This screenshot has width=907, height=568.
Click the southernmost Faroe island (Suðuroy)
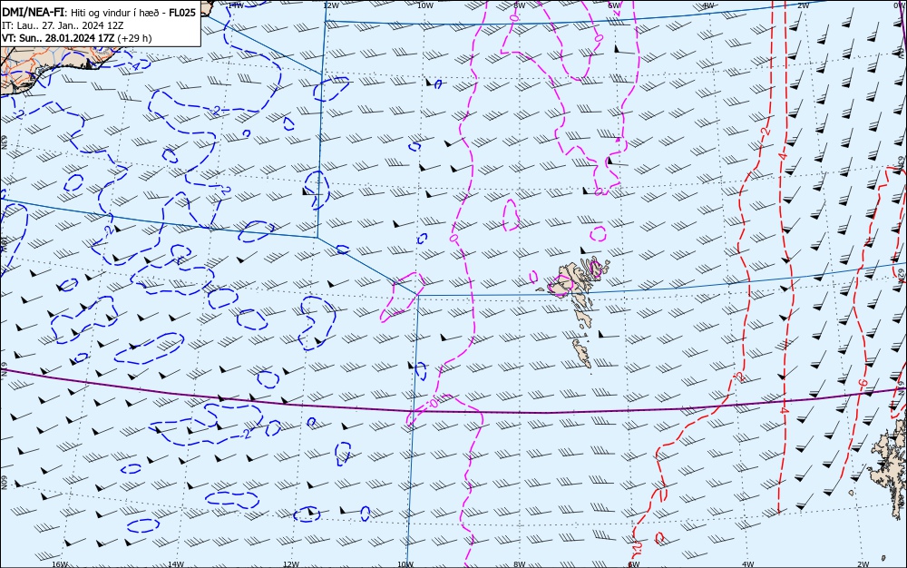pyautogui.click(x=582, y=353)
